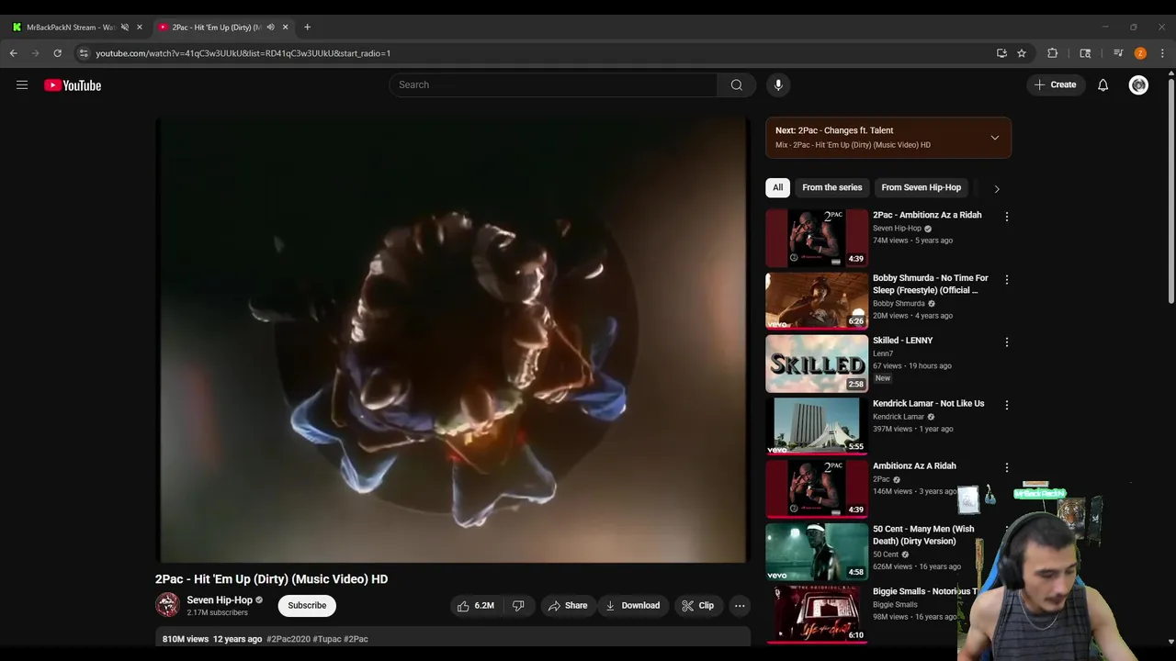The height and width of the screenshot is (661, 1176).
Task: Open the browser extensions puzzle icon
Action: coord(1053,53)
